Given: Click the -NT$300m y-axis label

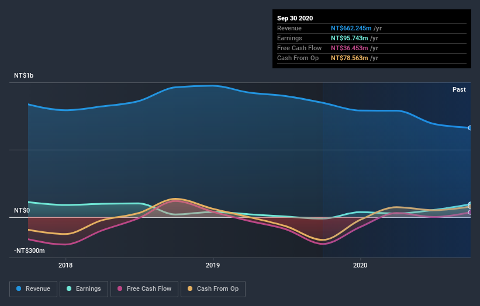Looking at the screenshot, I should tap(29, 251).
